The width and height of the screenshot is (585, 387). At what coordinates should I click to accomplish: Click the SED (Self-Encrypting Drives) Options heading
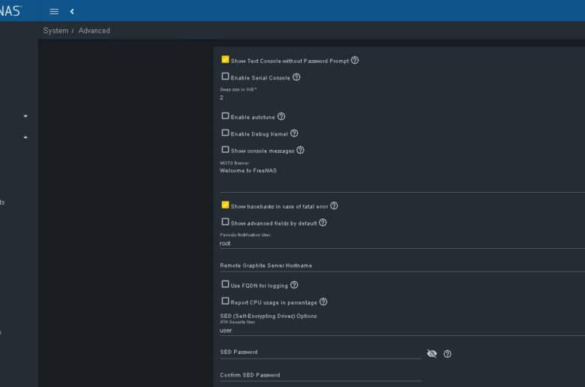point(268,316)
